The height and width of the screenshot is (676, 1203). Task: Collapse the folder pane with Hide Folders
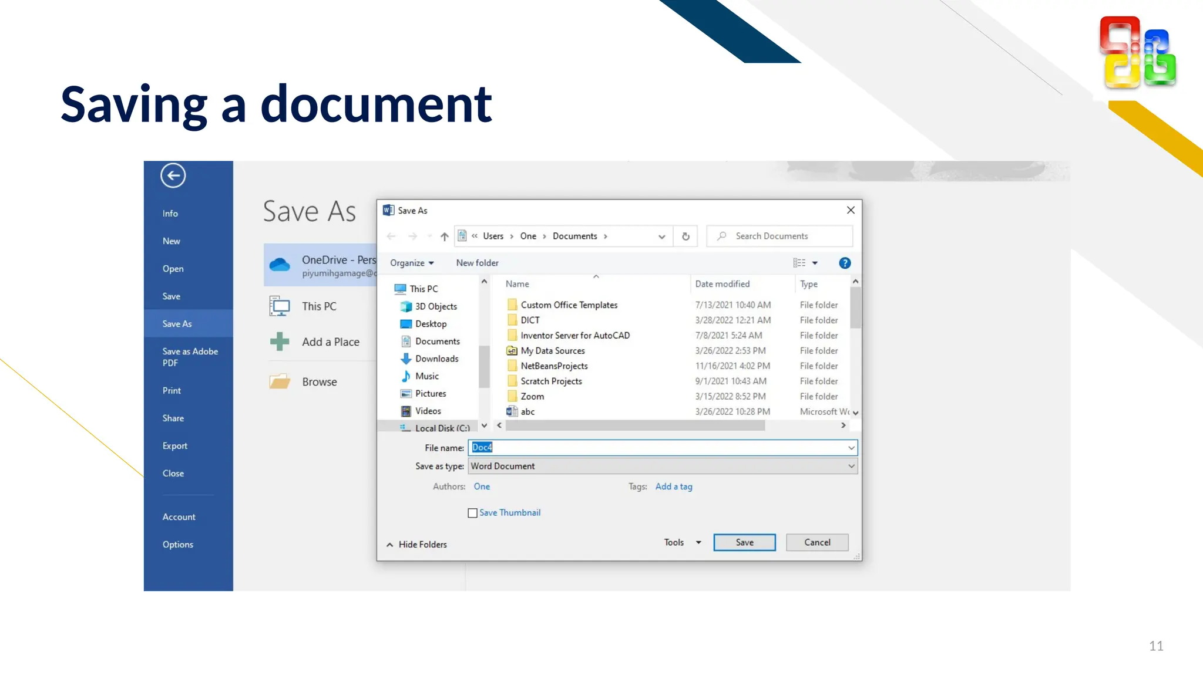[416, 545]
